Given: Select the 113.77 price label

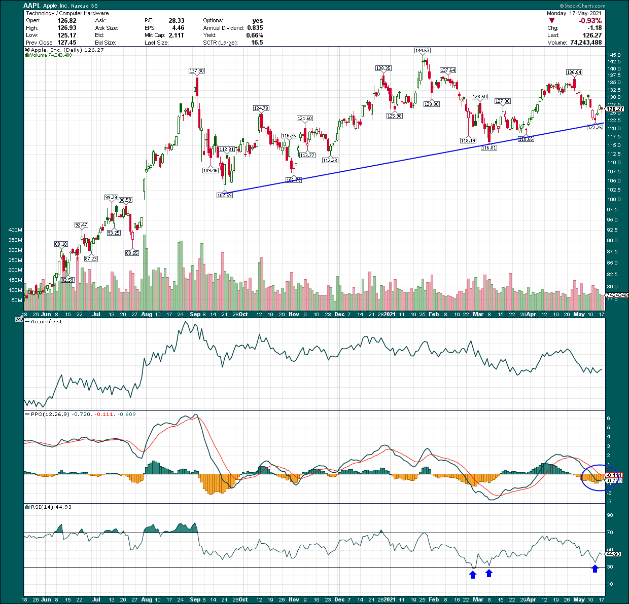Looking at the screenshot, I should tap(307, 155).
